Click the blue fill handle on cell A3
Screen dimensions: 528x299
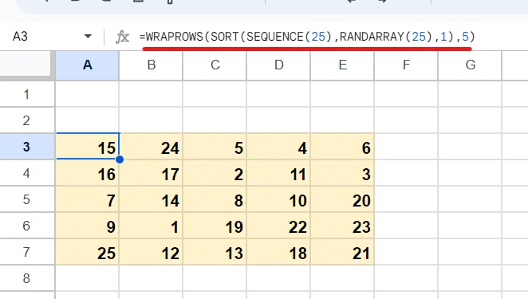coord(120,159)
